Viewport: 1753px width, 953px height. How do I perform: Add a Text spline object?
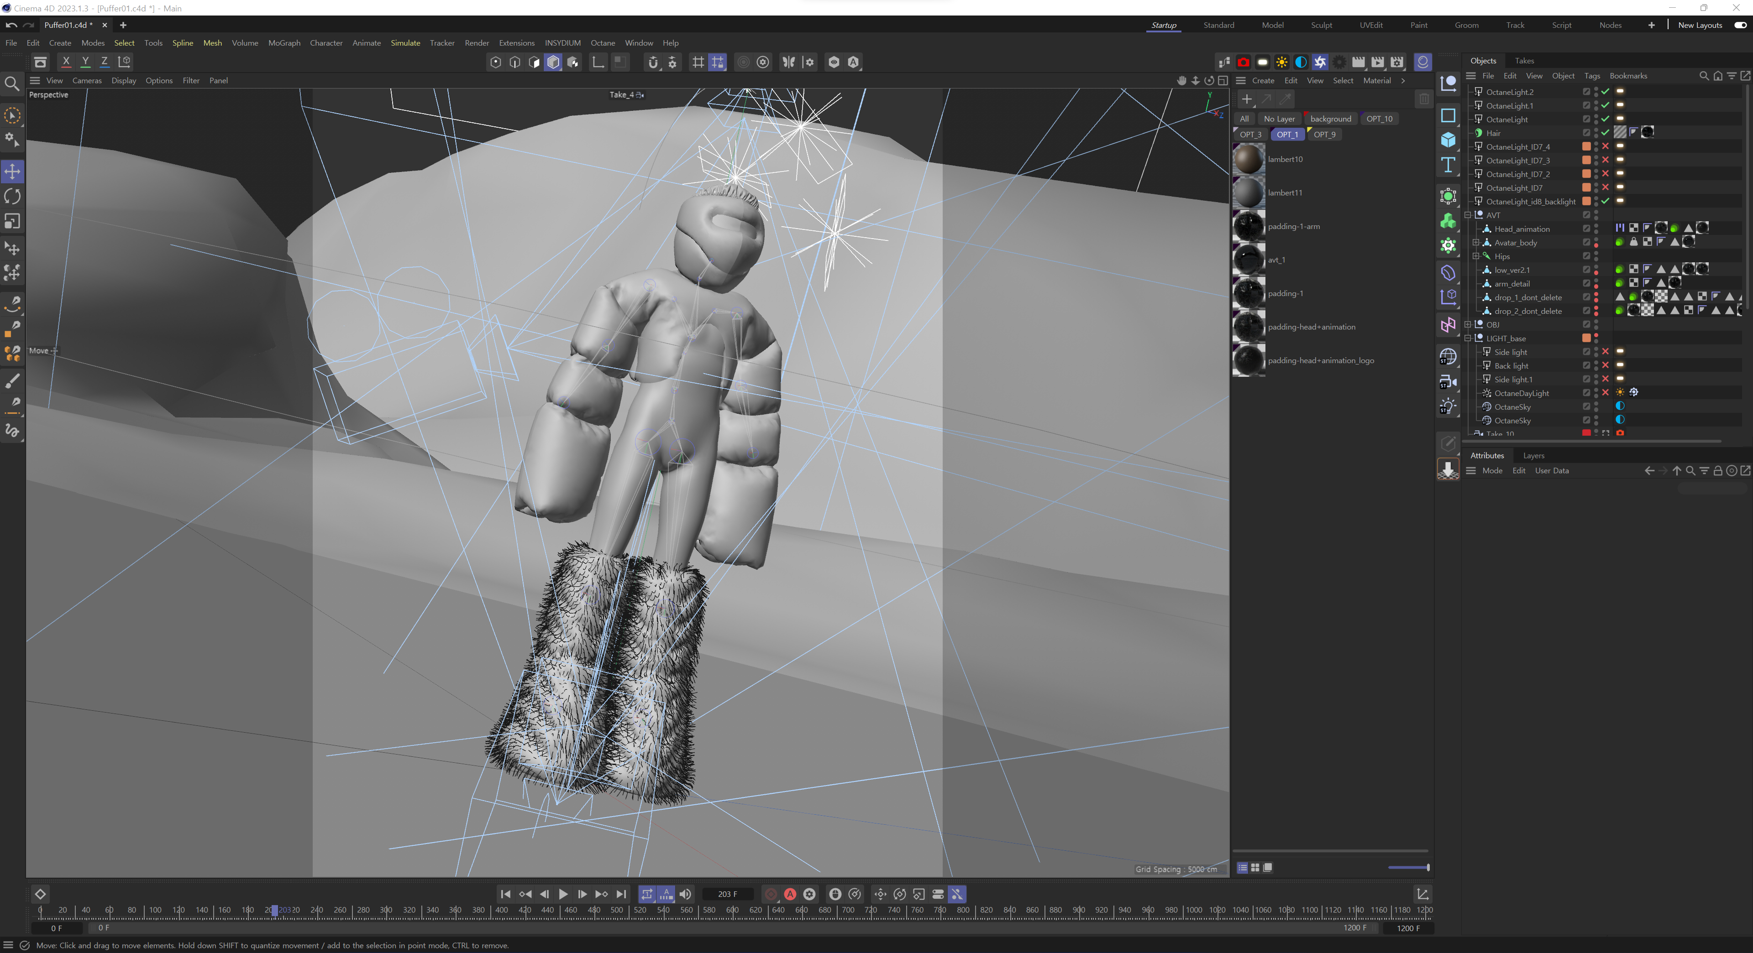click(x=1448, y=165)
